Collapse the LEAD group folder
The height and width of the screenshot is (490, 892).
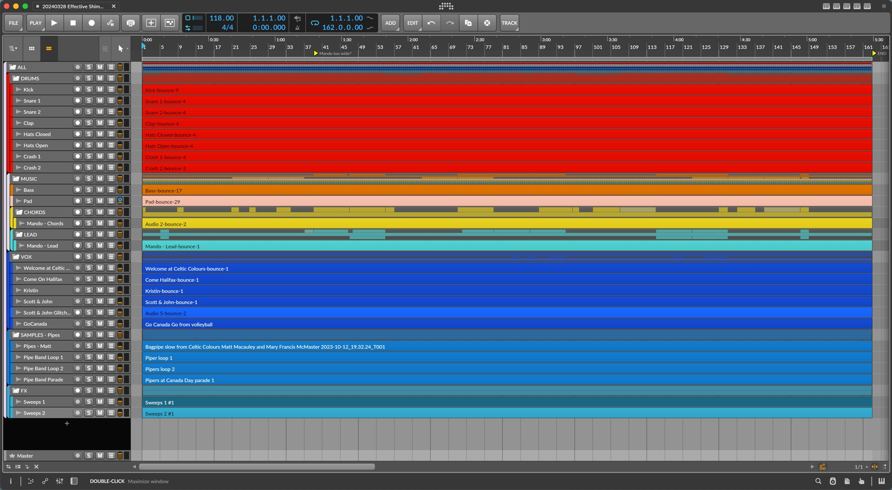[19, 235]
